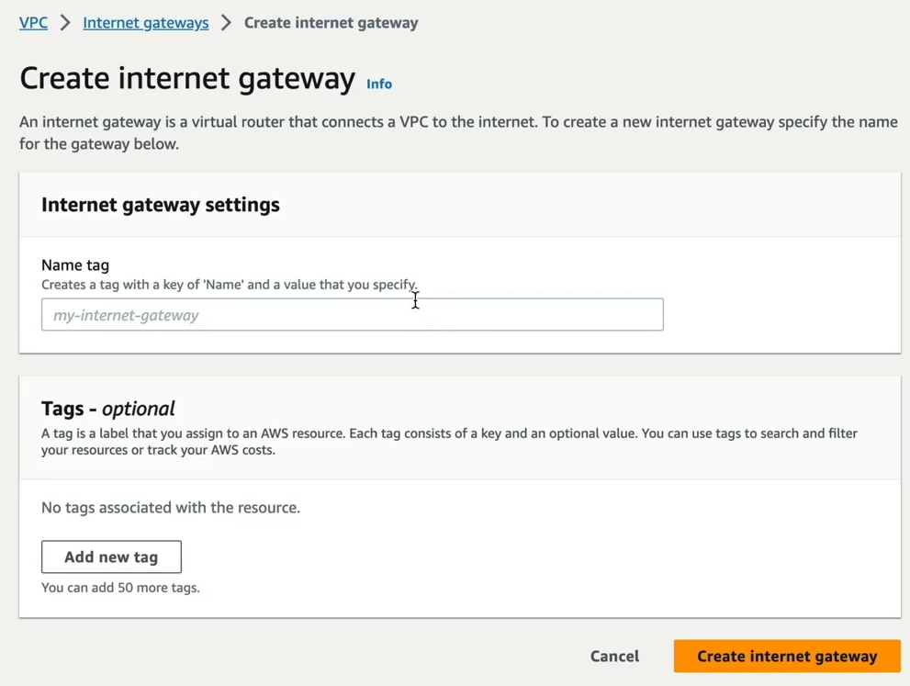Viewport: 910px width, 686px height.
Task: Click the AWS resource tag description paragraph
Action: coord(449,442)
